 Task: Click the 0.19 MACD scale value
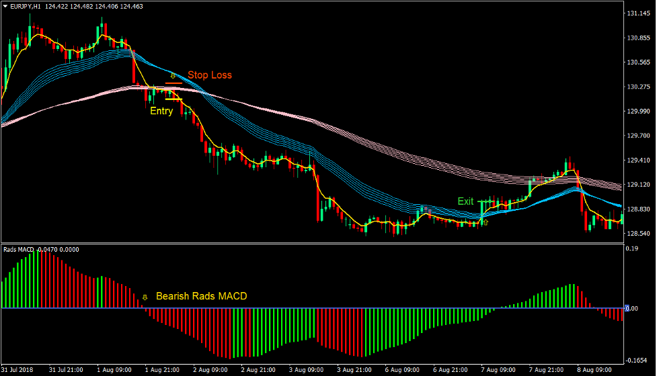[x=631, y=248]
